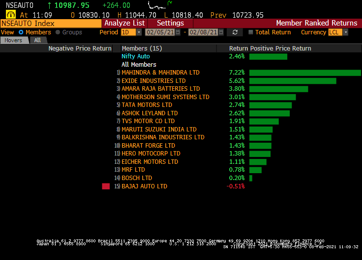Click the refresh icon next to date range

pos(235,32)
